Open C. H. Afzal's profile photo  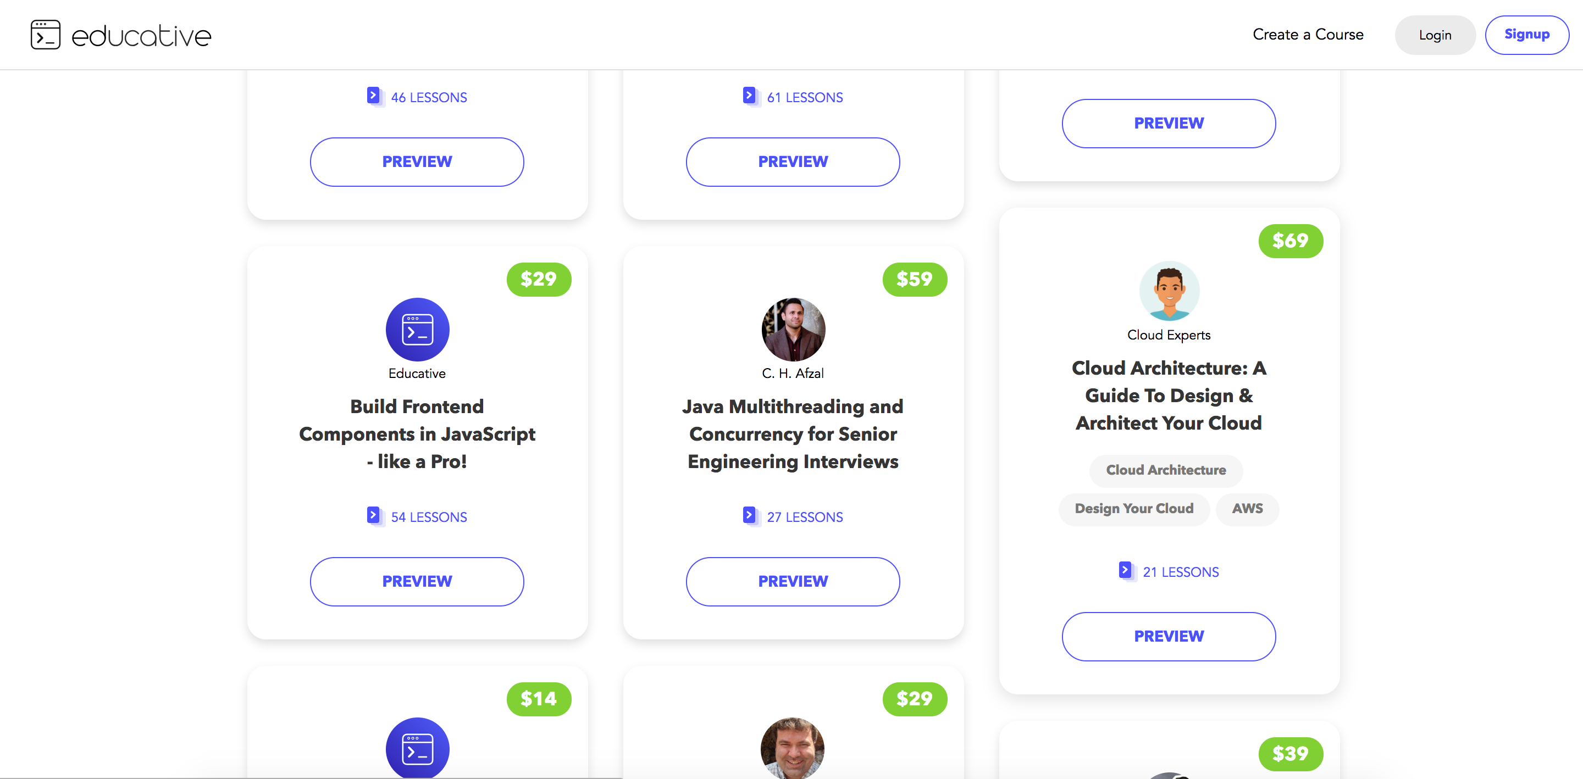[x=793, y=330]
